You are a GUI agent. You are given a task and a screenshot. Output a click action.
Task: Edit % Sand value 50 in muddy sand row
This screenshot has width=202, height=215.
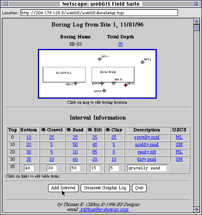point(75,144)
